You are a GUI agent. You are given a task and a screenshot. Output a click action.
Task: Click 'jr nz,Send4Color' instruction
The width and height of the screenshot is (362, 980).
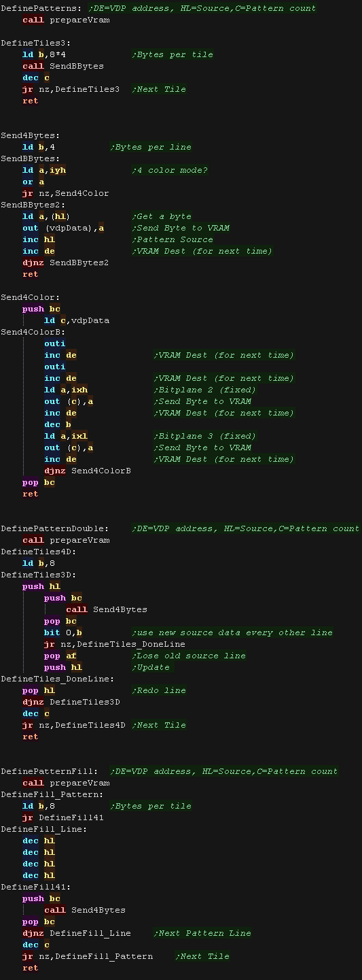pyautogui.click(x=66, y=193)
